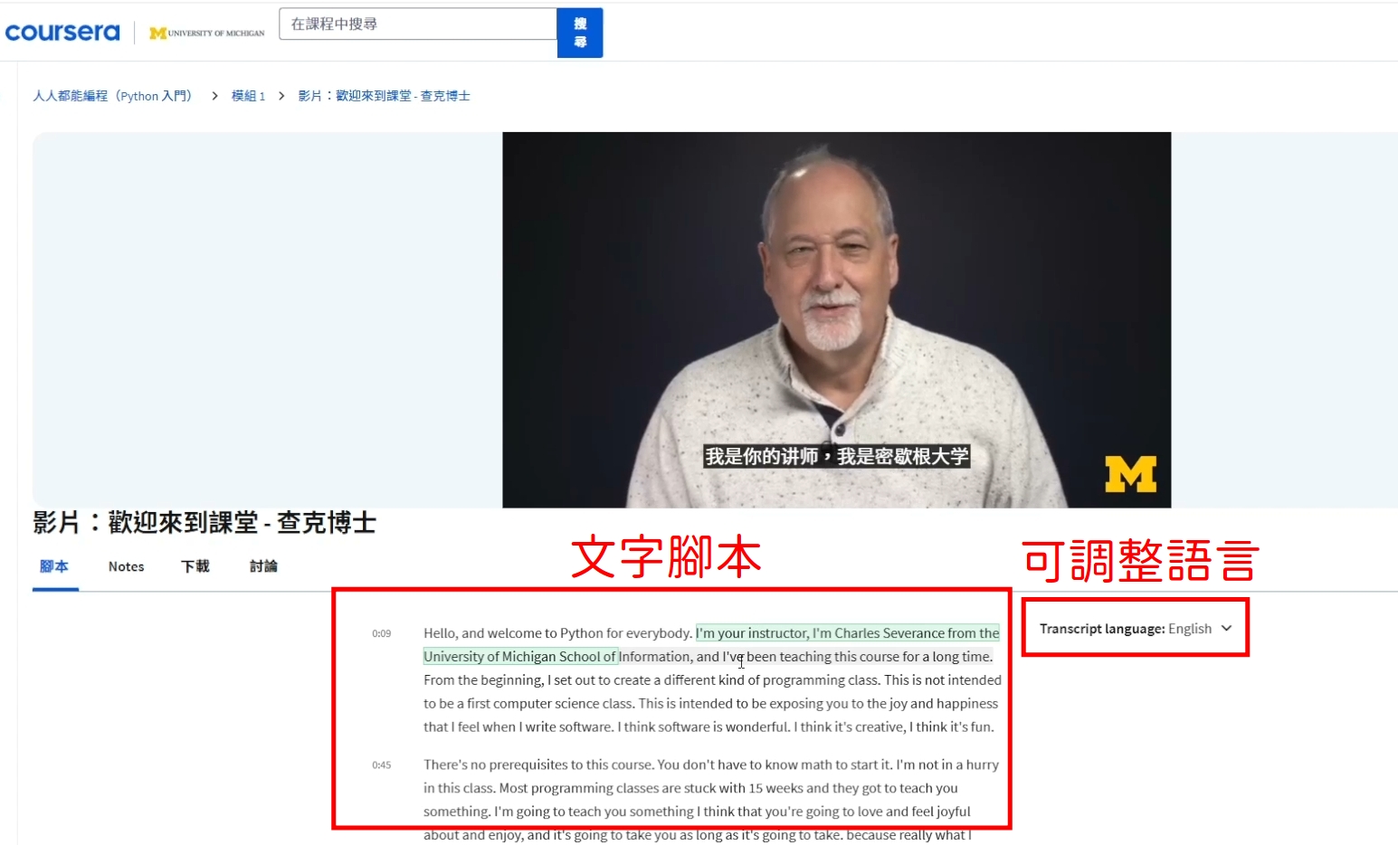Jump to the 0:09 transcript timestamp
1398x845 pixels.
(x=382, y=633)
